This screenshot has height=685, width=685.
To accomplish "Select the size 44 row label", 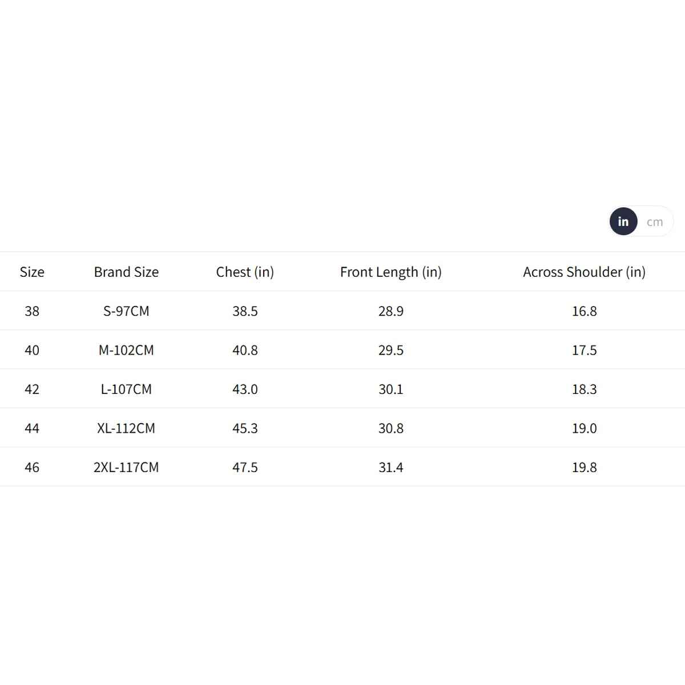I will 32,428.
